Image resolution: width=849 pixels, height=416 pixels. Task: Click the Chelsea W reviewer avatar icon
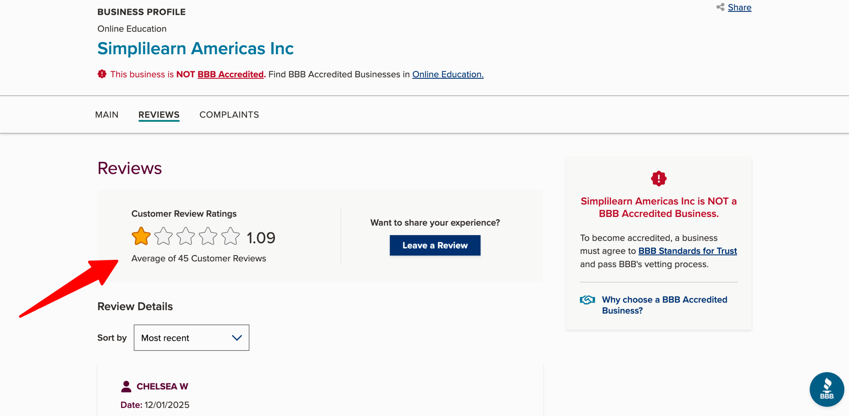126,386
